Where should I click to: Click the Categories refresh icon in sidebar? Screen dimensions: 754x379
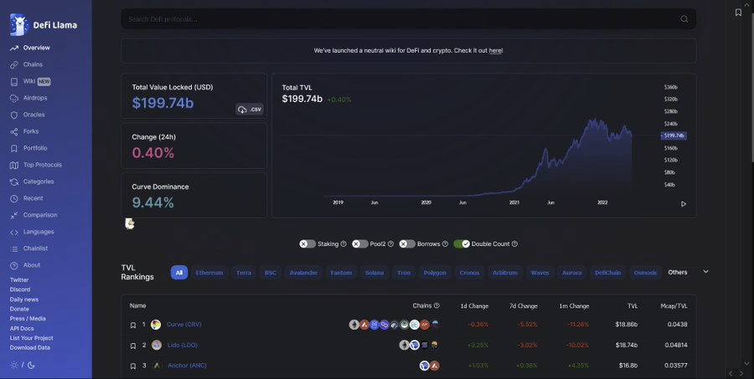point(14,182)
